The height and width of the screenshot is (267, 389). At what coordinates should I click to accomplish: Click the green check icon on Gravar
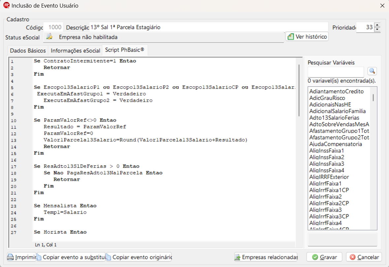pos(315,257)
